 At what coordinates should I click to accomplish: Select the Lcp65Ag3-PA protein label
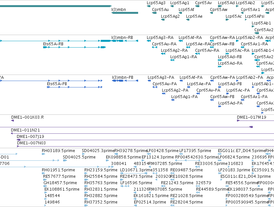pos(161,77)
